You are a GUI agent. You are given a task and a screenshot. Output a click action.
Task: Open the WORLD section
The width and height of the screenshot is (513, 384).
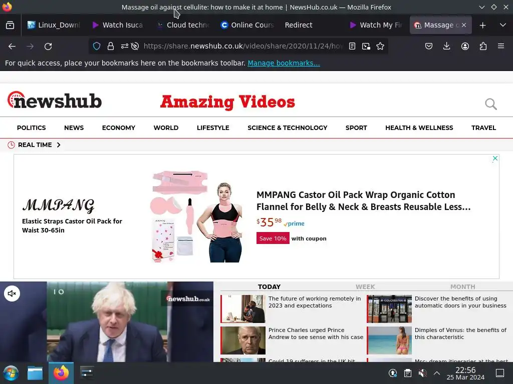tap(166, 127)
